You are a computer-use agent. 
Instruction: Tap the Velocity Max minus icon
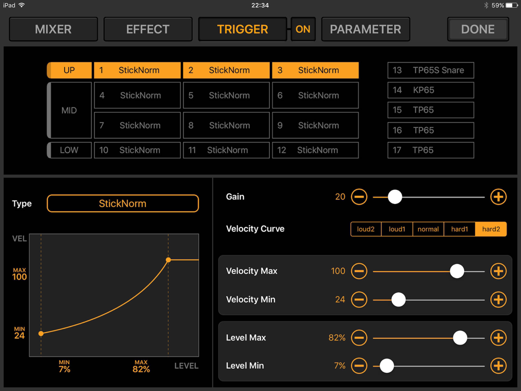click(x=359, y=271)
